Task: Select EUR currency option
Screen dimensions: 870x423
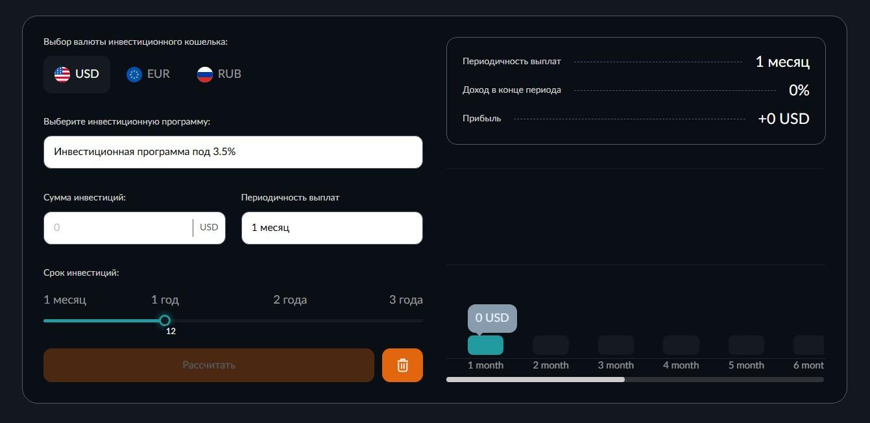Action: click(149, 75)
